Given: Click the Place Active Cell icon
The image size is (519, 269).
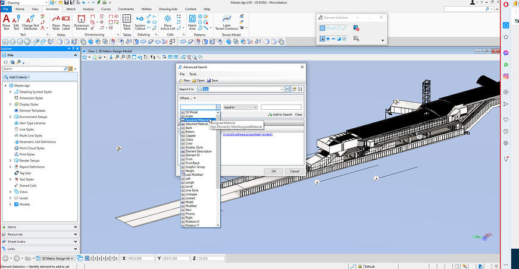Looking at the screenshot, I should tap(168, 22).
